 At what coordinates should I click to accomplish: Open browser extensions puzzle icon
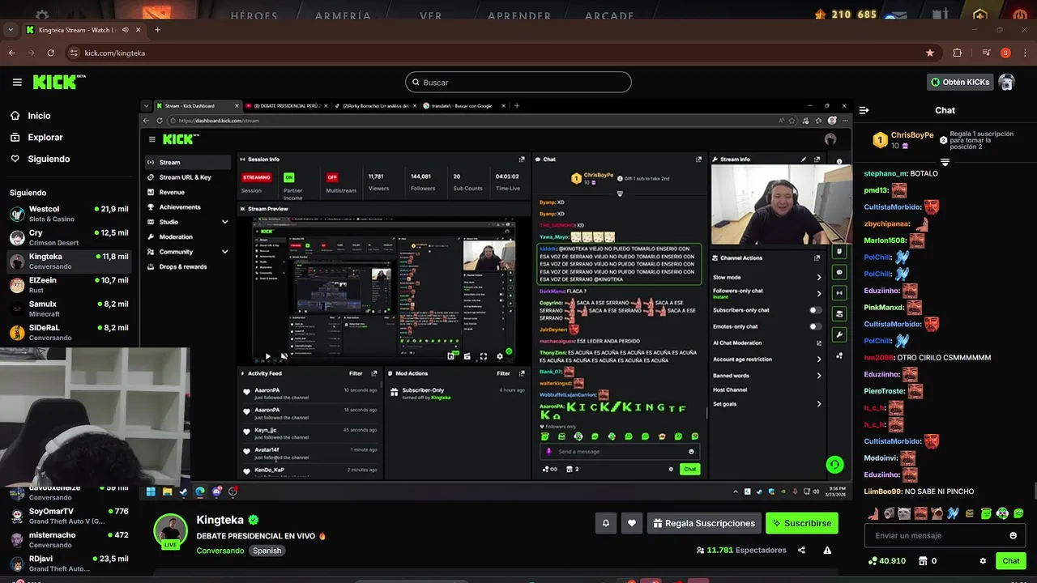958,53
